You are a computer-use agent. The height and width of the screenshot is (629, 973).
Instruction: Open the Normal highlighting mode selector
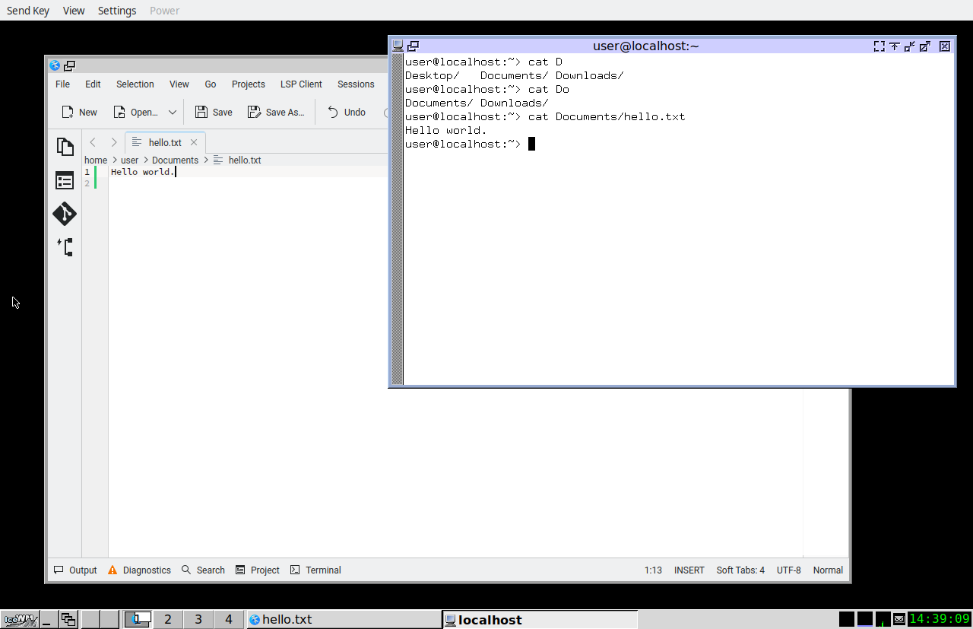click(x=828, y=570)
